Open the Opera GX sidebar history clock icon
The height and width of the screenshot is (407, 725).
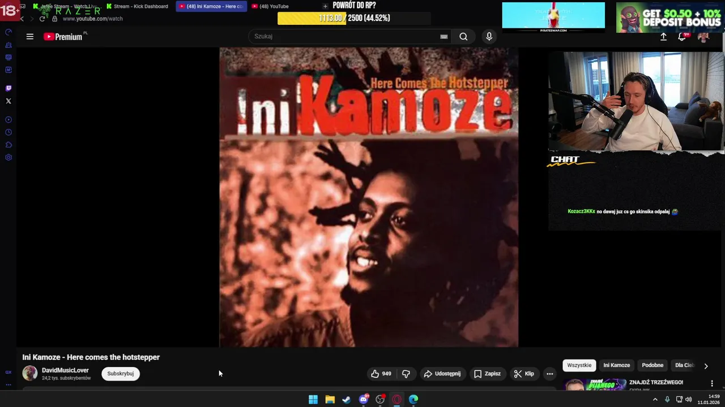8,132
